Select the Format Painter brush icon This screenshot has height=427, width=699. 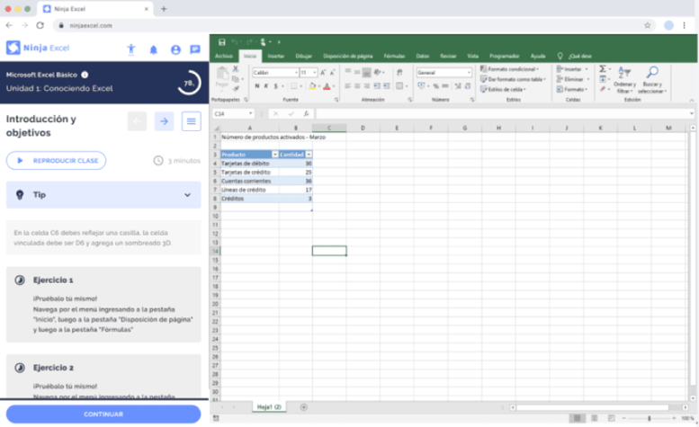click(x=236, y=88)
